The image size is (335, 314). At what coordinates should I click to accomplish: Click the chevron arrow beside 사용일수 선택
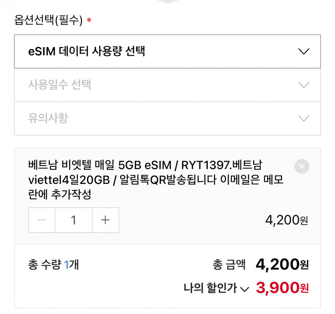[x=304, y=85]
